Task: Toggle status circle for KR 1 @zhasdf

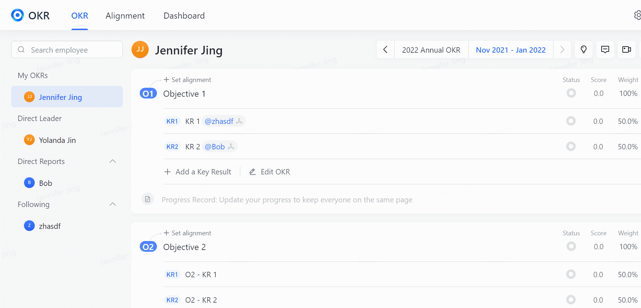Action: point(571,121)
